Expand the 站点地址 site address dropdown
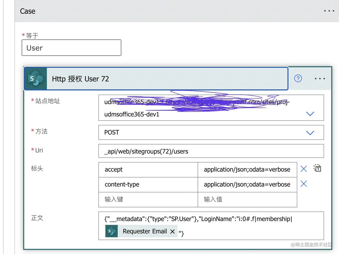 pos(310,114)
